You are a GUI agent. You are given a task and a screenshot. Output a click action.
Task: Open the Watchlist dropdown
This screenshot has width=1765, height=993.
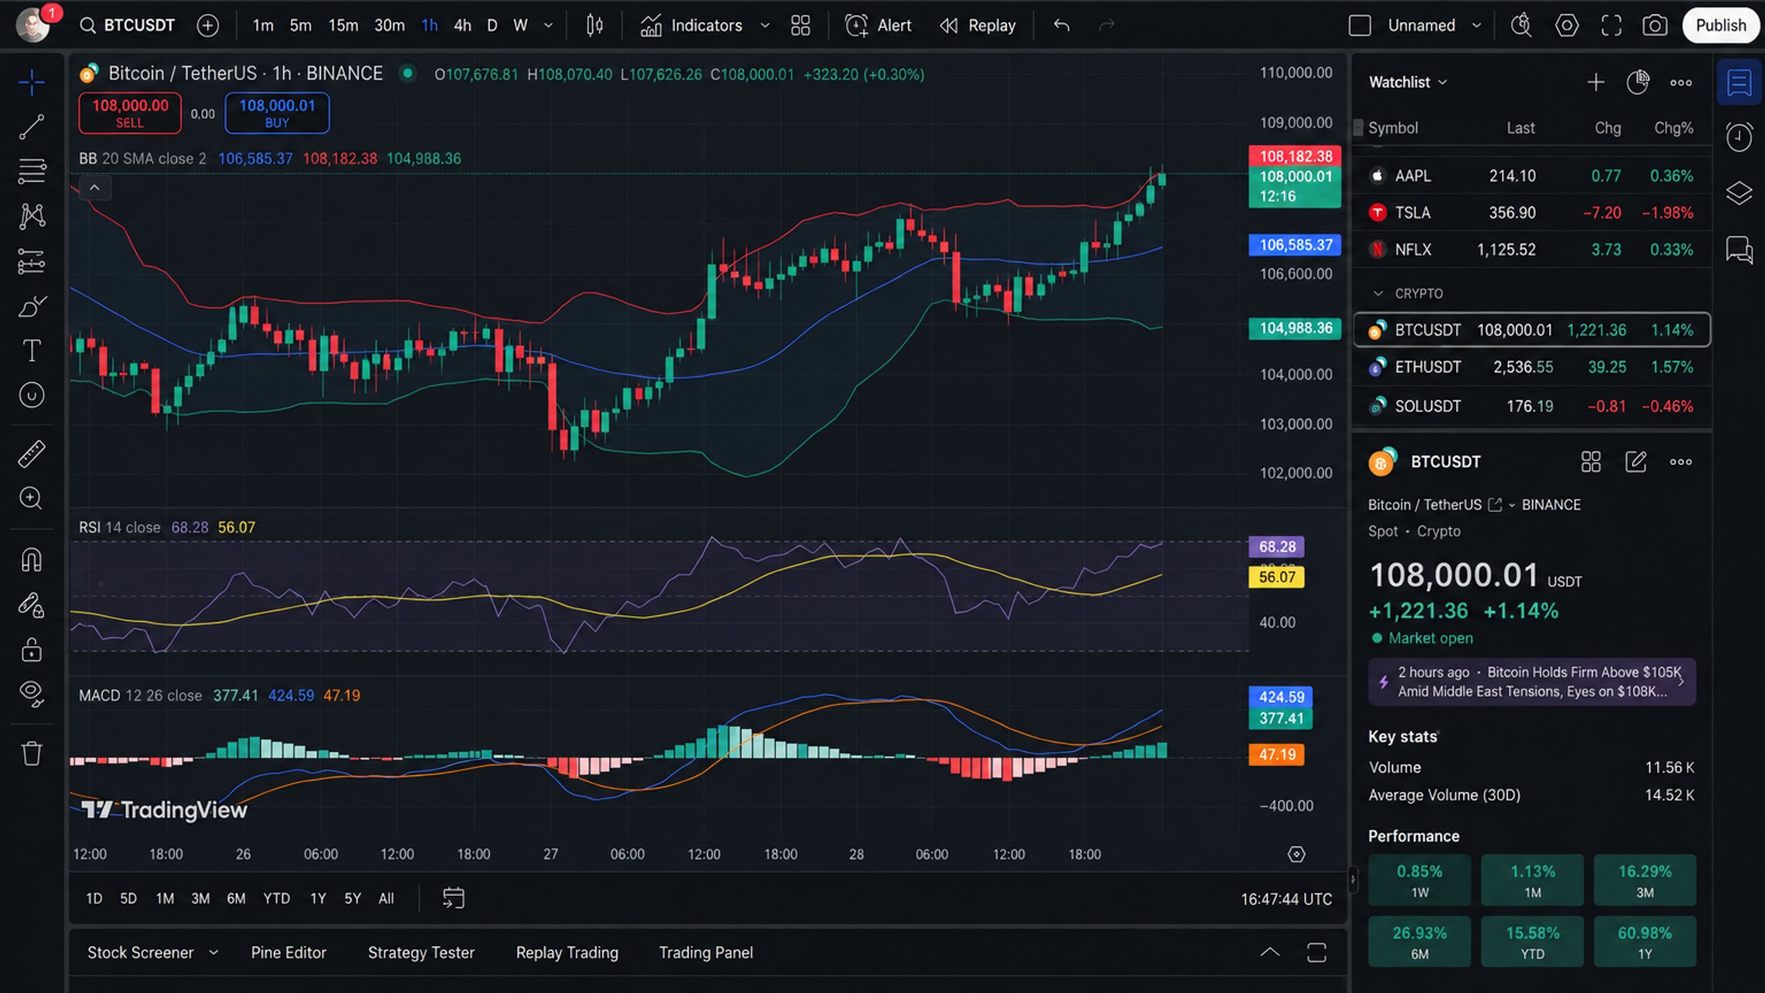click(1408, 82)
